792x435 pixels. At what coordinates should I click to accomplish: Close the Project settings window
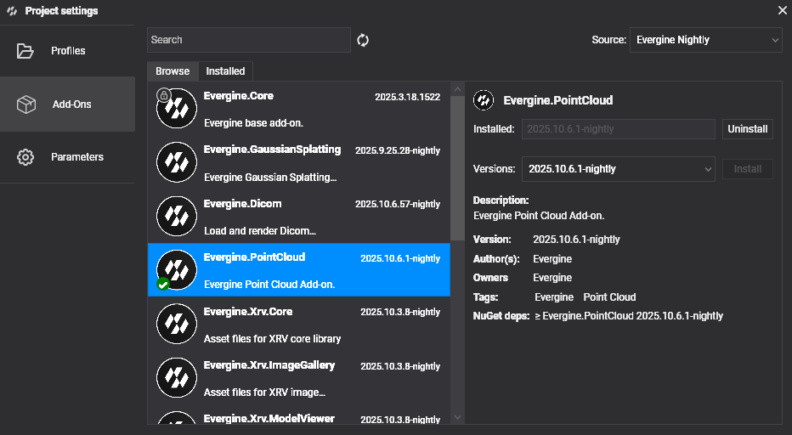782,10
